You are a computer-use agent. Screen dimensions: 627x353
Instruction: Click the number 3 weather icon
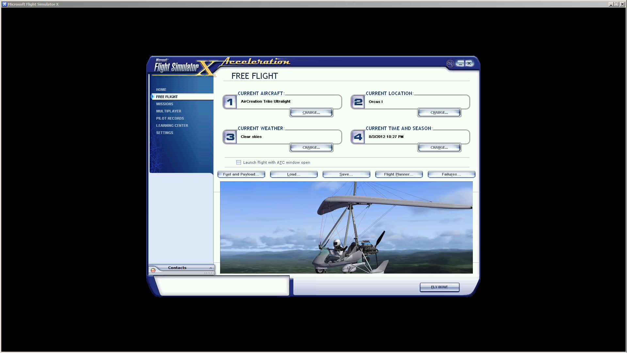pyautogui.click(x=230, y=137)
